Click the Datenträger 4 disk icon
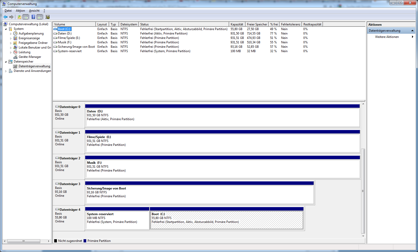 pyautogui.click(x=57, y=209)
